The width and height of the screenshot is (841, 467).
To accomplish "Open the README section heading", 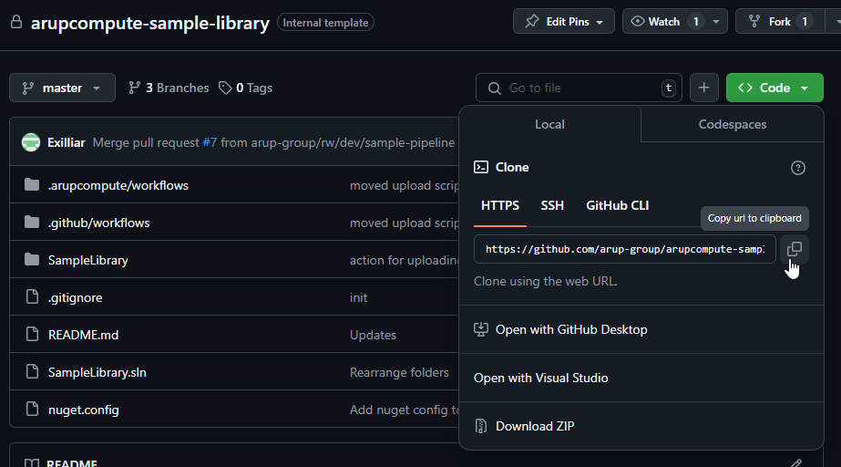I will [x=72, y=462].
